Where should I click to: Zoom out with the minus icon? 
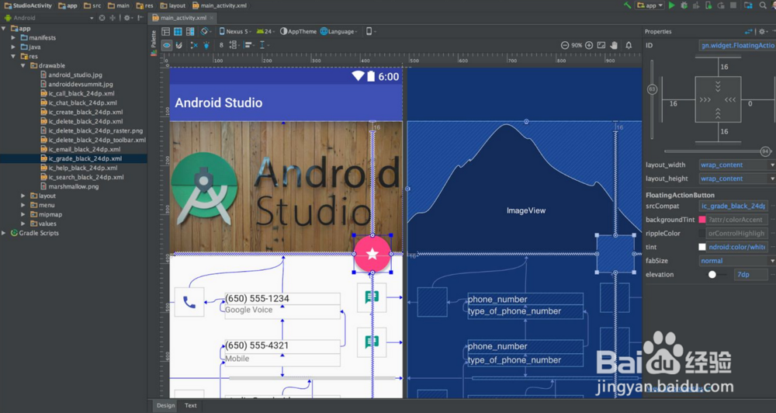click(x=565, y=45)
